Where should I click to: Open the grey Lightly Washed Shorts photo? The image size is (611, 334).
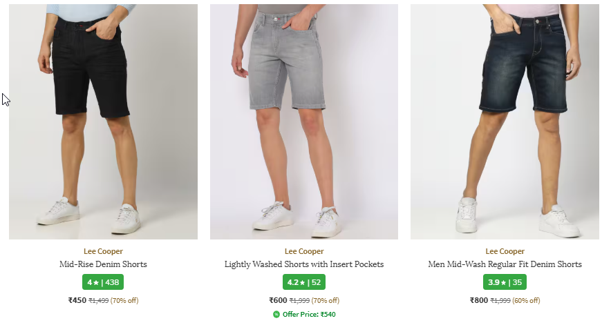[x=304, y=122]
